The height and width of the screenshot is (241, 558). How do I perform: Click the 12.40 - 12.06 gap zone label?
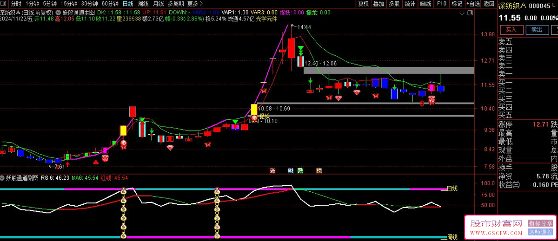(x=320, y=63)
